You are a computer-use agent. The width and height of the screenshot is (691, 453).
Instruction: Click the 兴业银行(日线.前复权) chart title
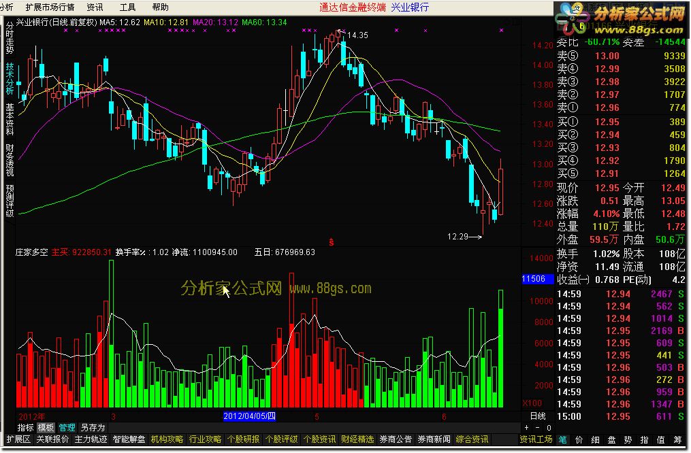coord(57,22)
